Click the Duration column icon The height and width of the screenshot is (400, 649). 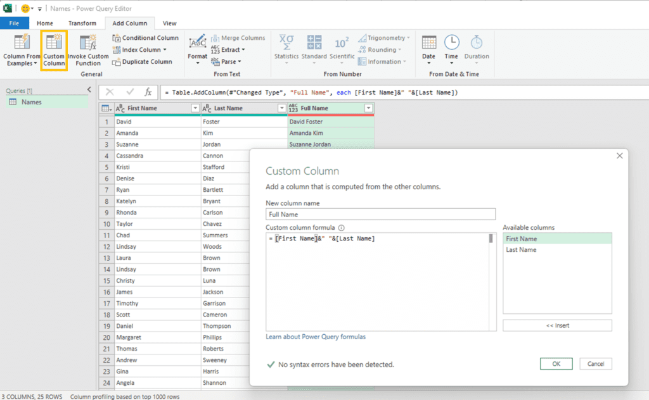(477, 50)
